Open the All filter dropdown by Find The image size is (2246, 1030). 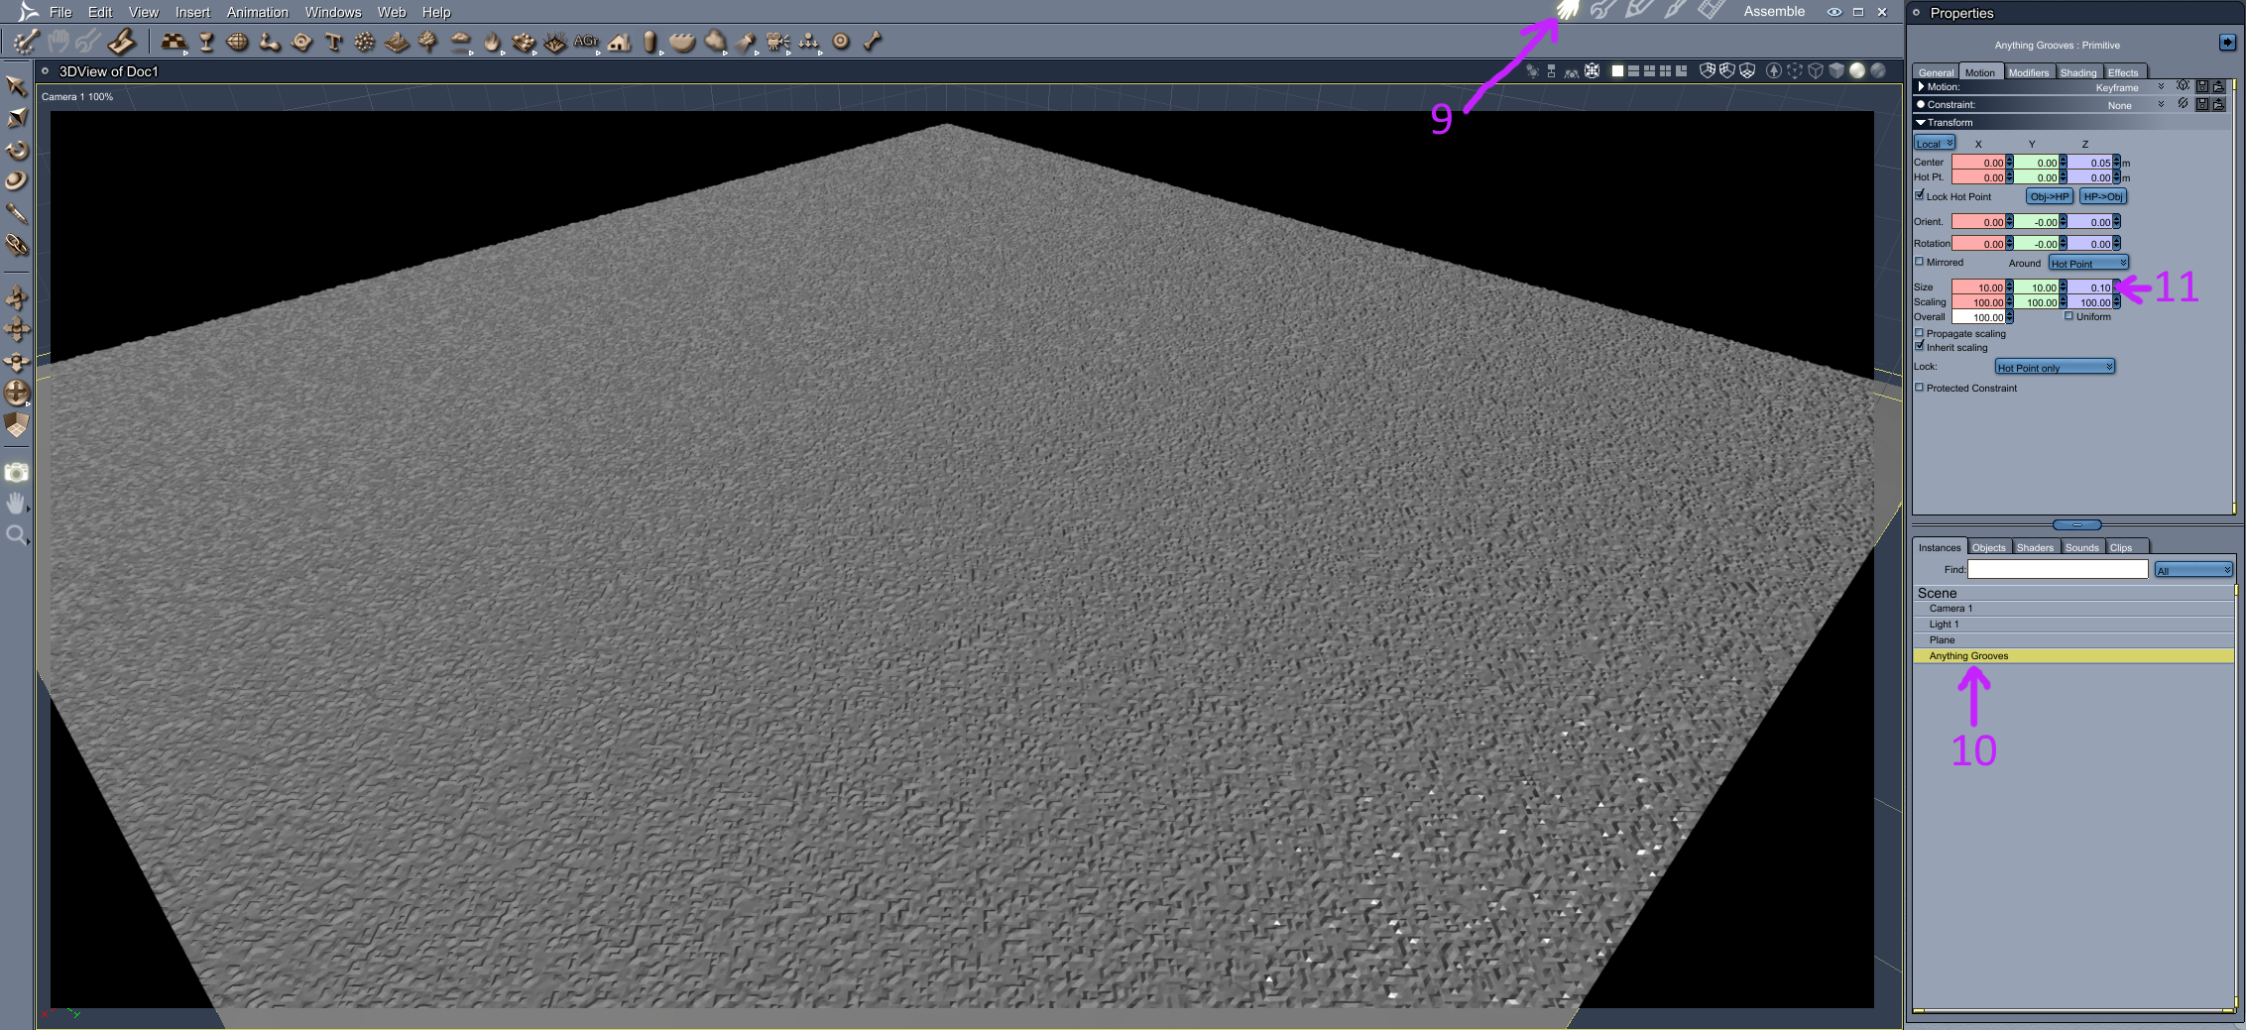(x=2193, y=570)
